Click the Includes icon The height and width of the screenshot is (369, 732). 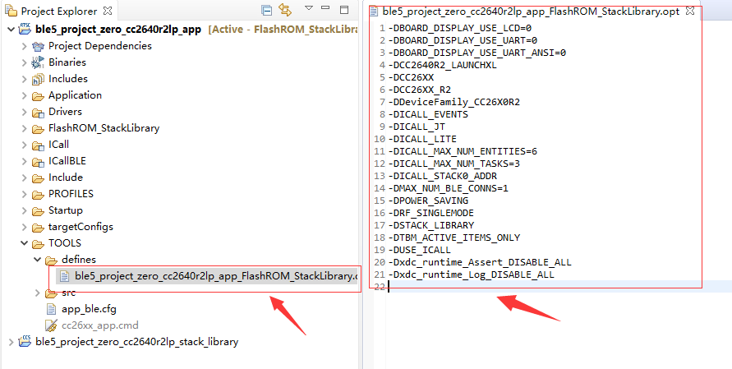(38, 80)
